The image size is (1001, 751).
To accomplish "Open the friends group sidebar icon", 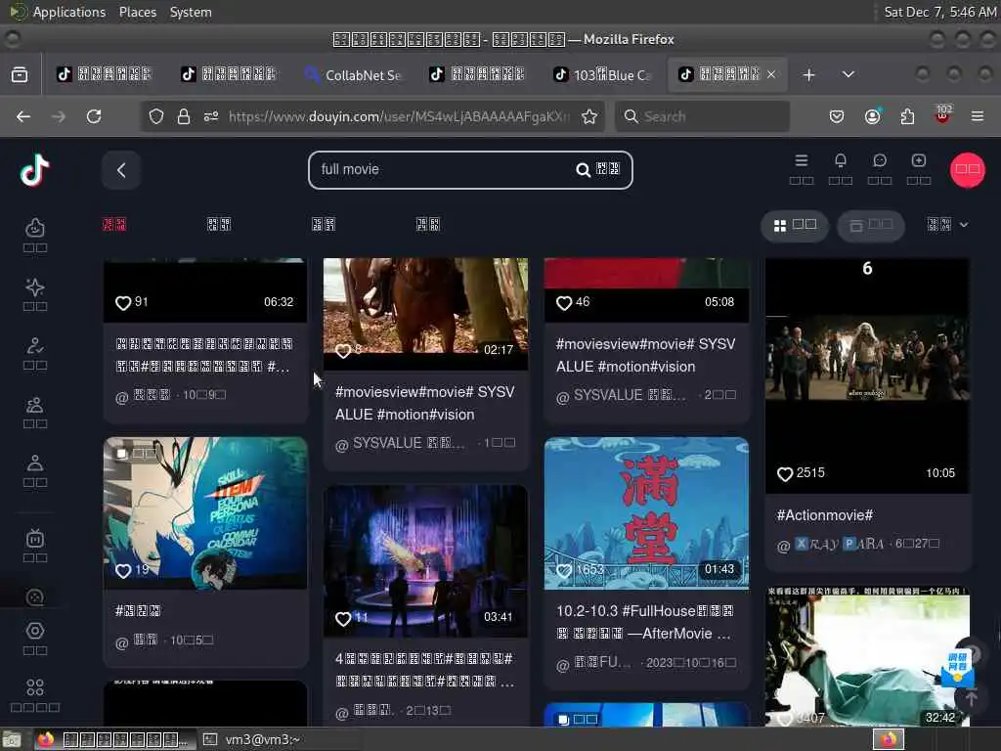I will tap(35, 404).
